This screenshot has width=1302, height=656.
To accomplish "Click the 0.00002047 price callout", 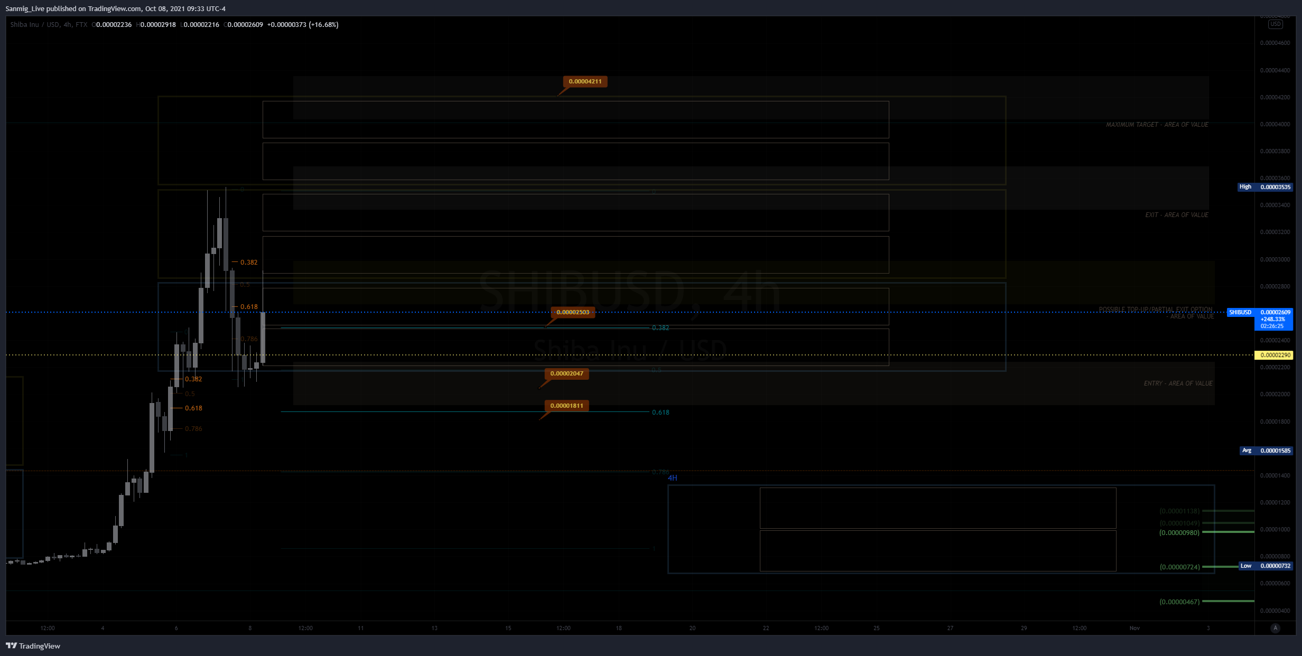I will [x=567, y=373].
